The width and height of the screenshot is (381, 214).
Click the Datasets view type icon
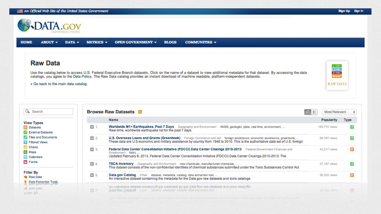point(25,127)
